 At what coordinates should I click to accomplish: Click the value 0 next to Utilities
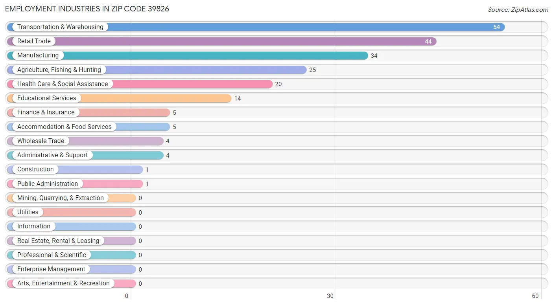pyautogui.click(x=140, y=213)
